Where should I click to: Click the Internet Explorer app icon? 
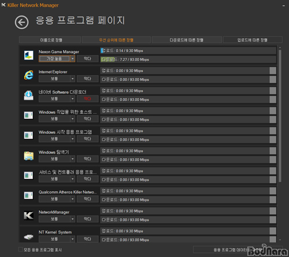click(29, 75)
